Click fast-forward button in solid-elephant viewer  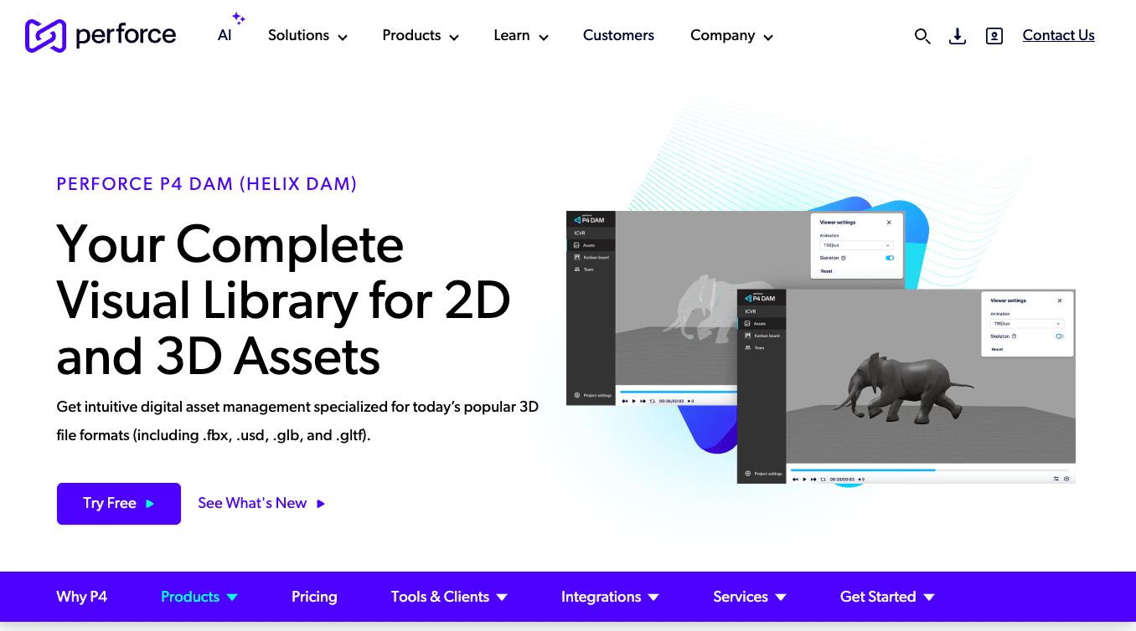[x=813, y=480]
